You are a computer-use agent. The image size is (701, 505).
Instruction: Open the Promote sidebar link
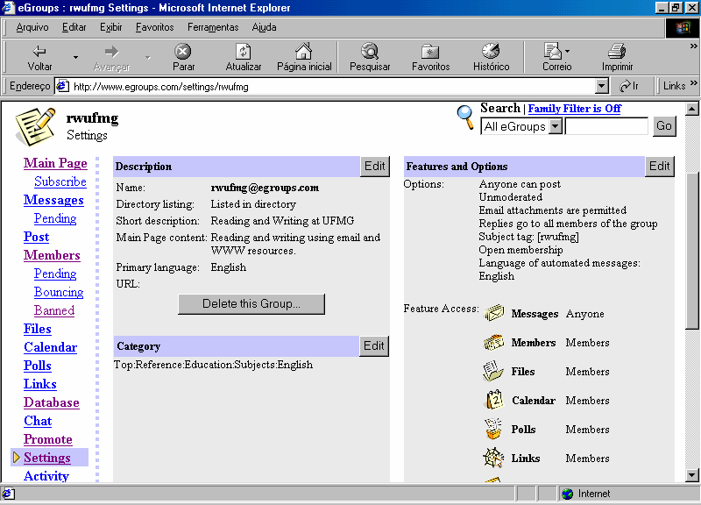tap(48, 439)
